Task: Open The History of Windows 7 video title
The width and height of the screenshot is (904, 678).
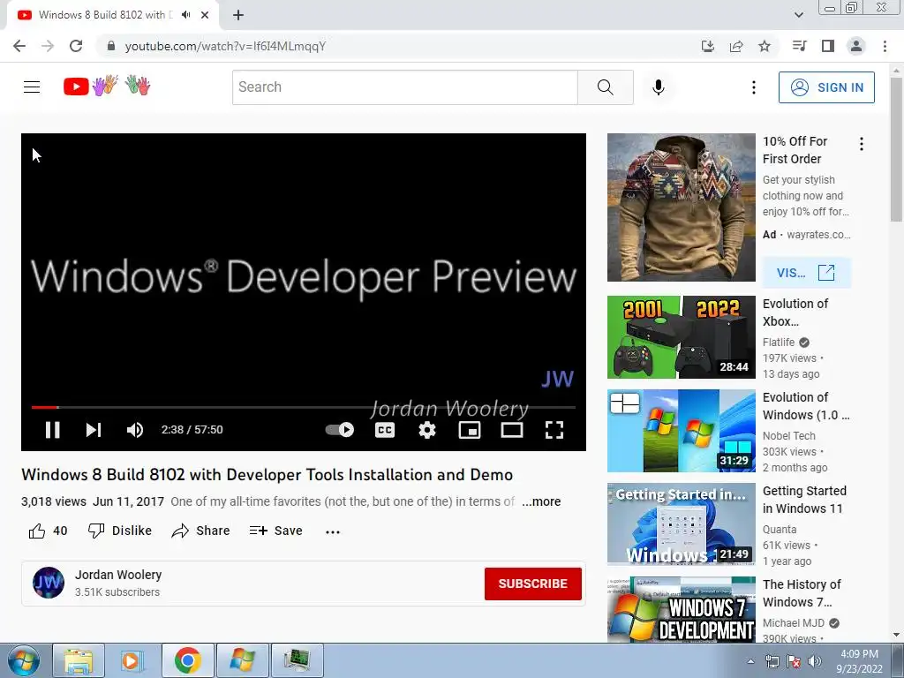Action: (x=802, y=592)
